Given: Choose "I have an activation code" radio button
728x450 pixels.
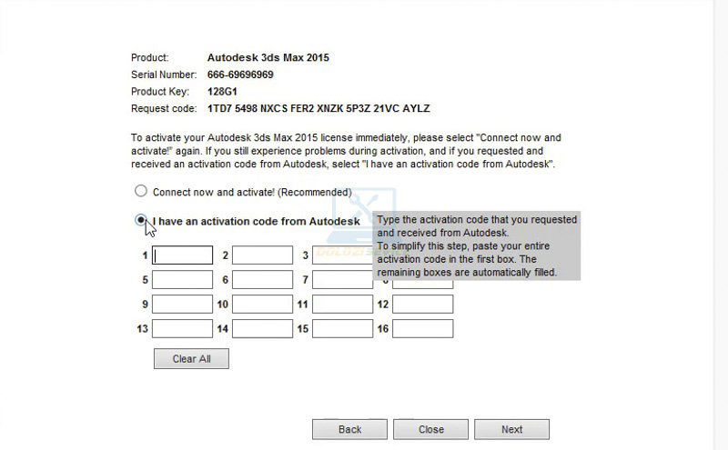Looking at the screenshot, I should click(x=140, y=220).
